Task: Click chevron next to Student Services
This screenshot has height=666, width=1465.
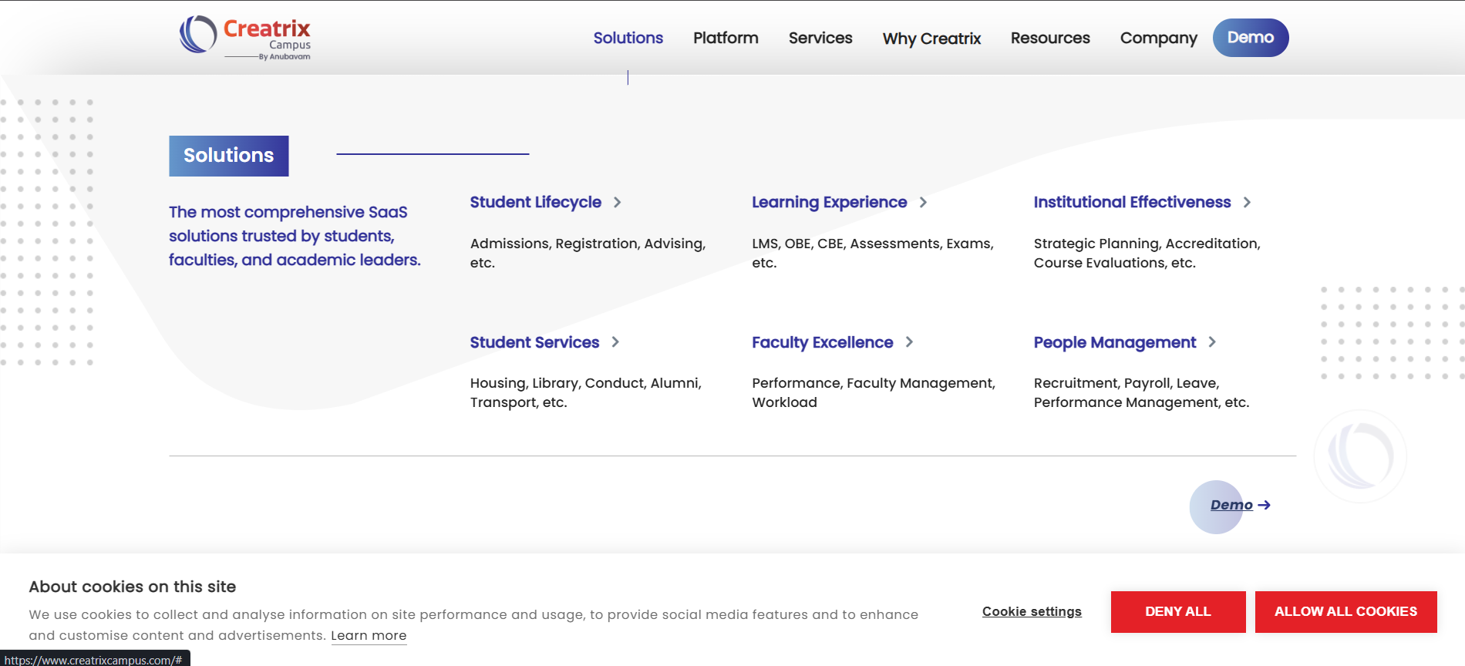Action: [x=615, y=341]
